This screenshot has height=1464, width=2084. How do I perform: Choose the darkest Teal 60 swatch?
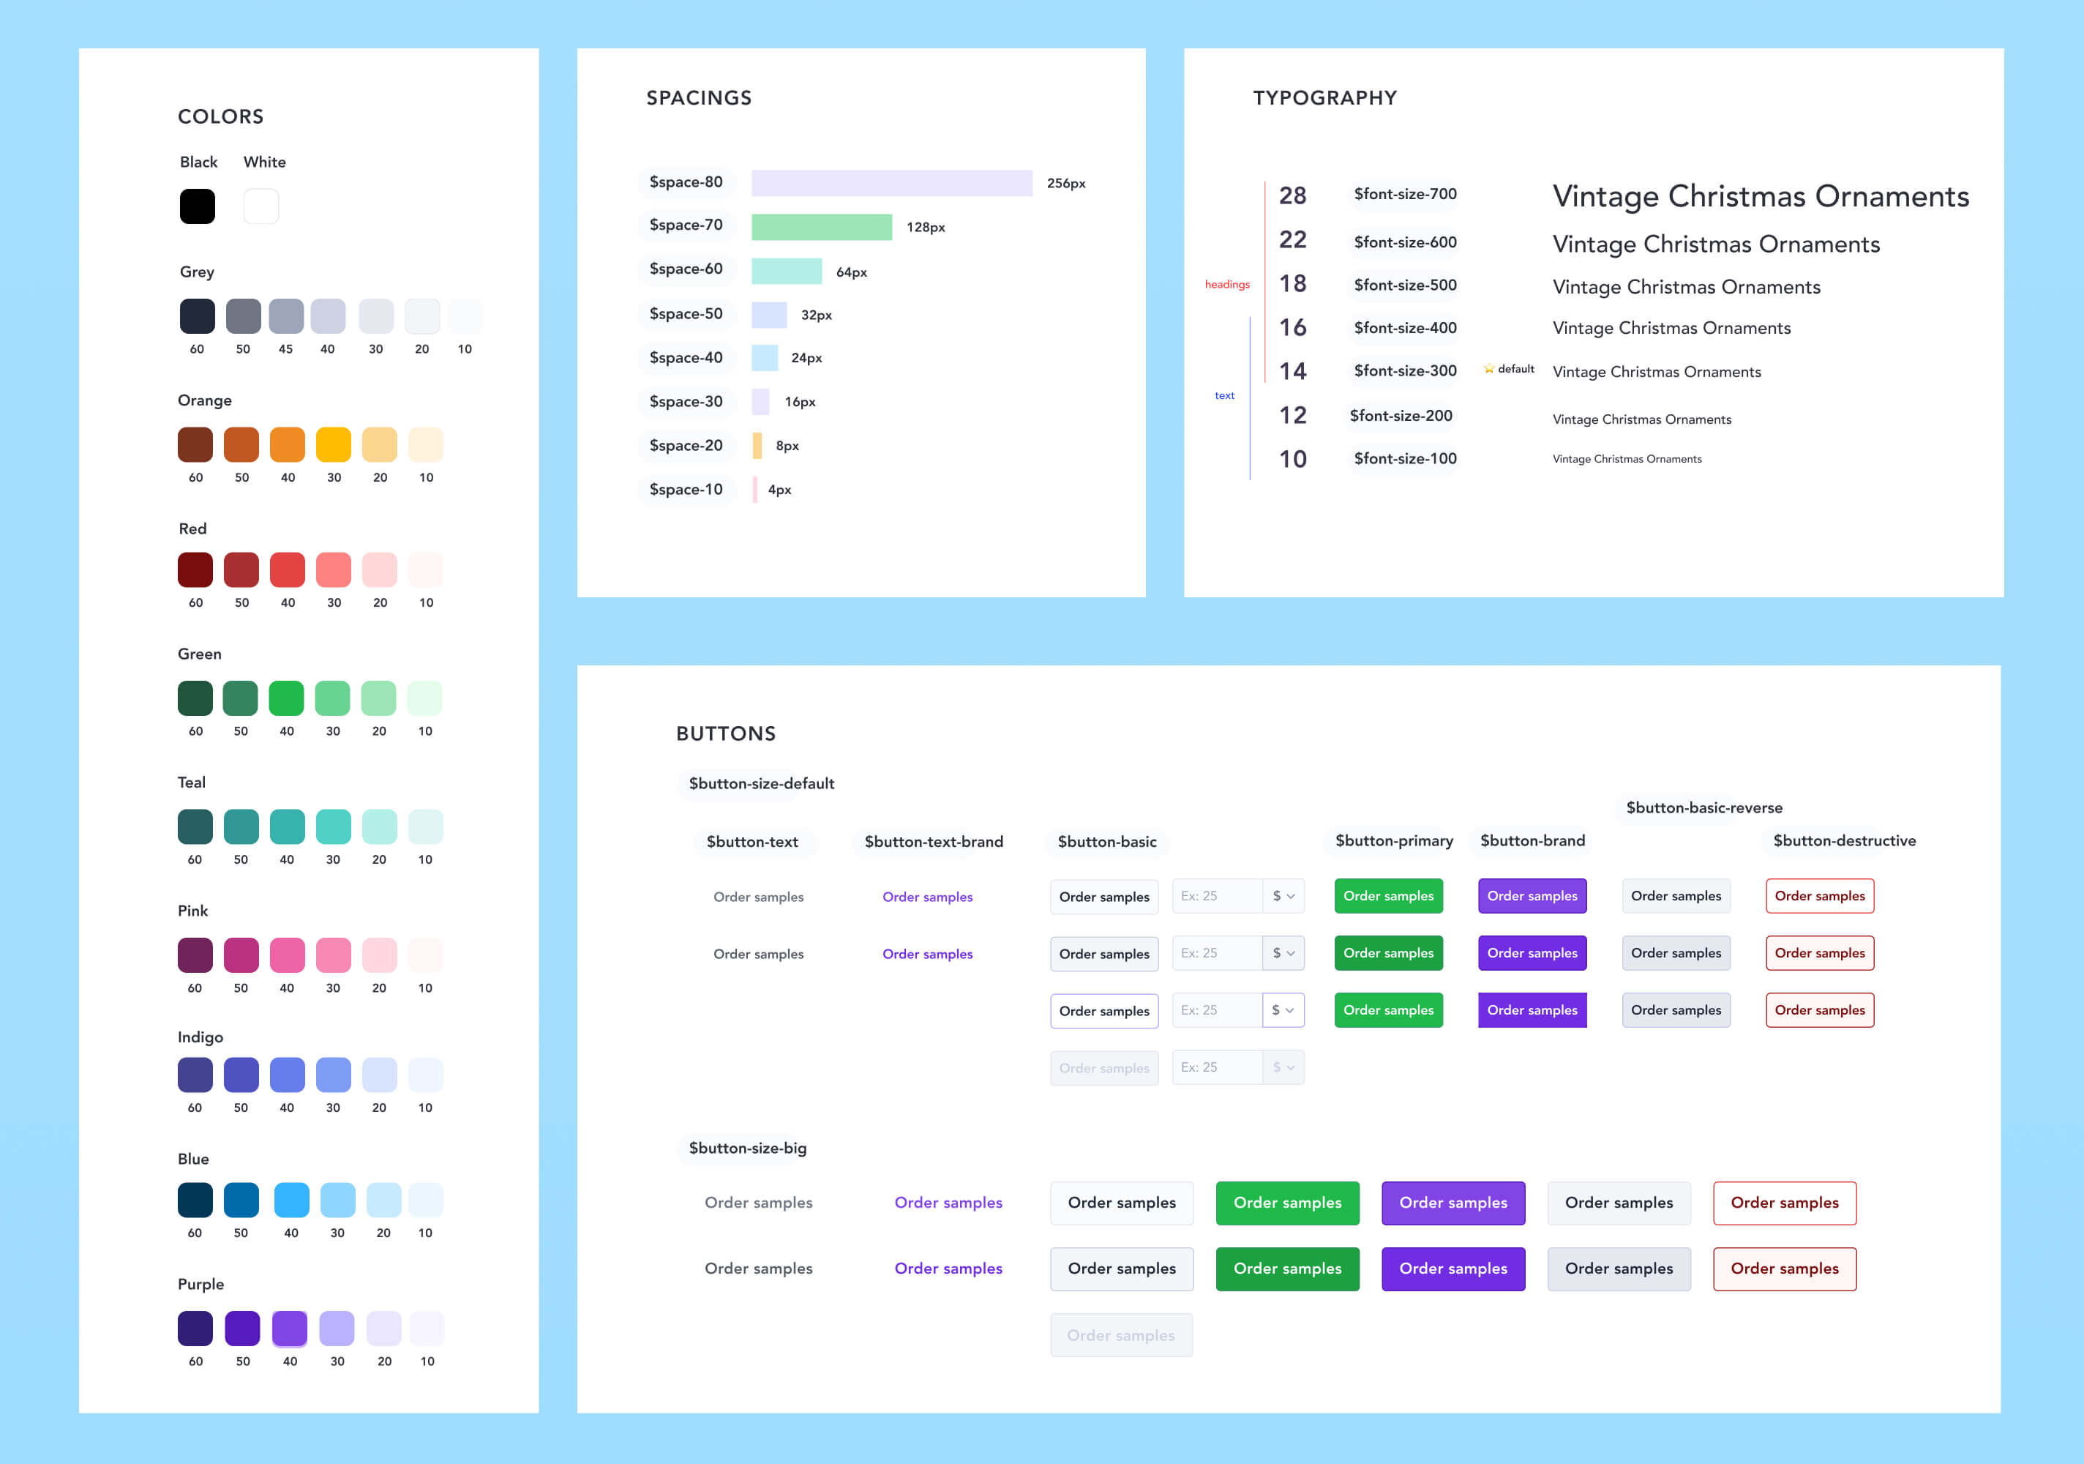click(195, 826)
